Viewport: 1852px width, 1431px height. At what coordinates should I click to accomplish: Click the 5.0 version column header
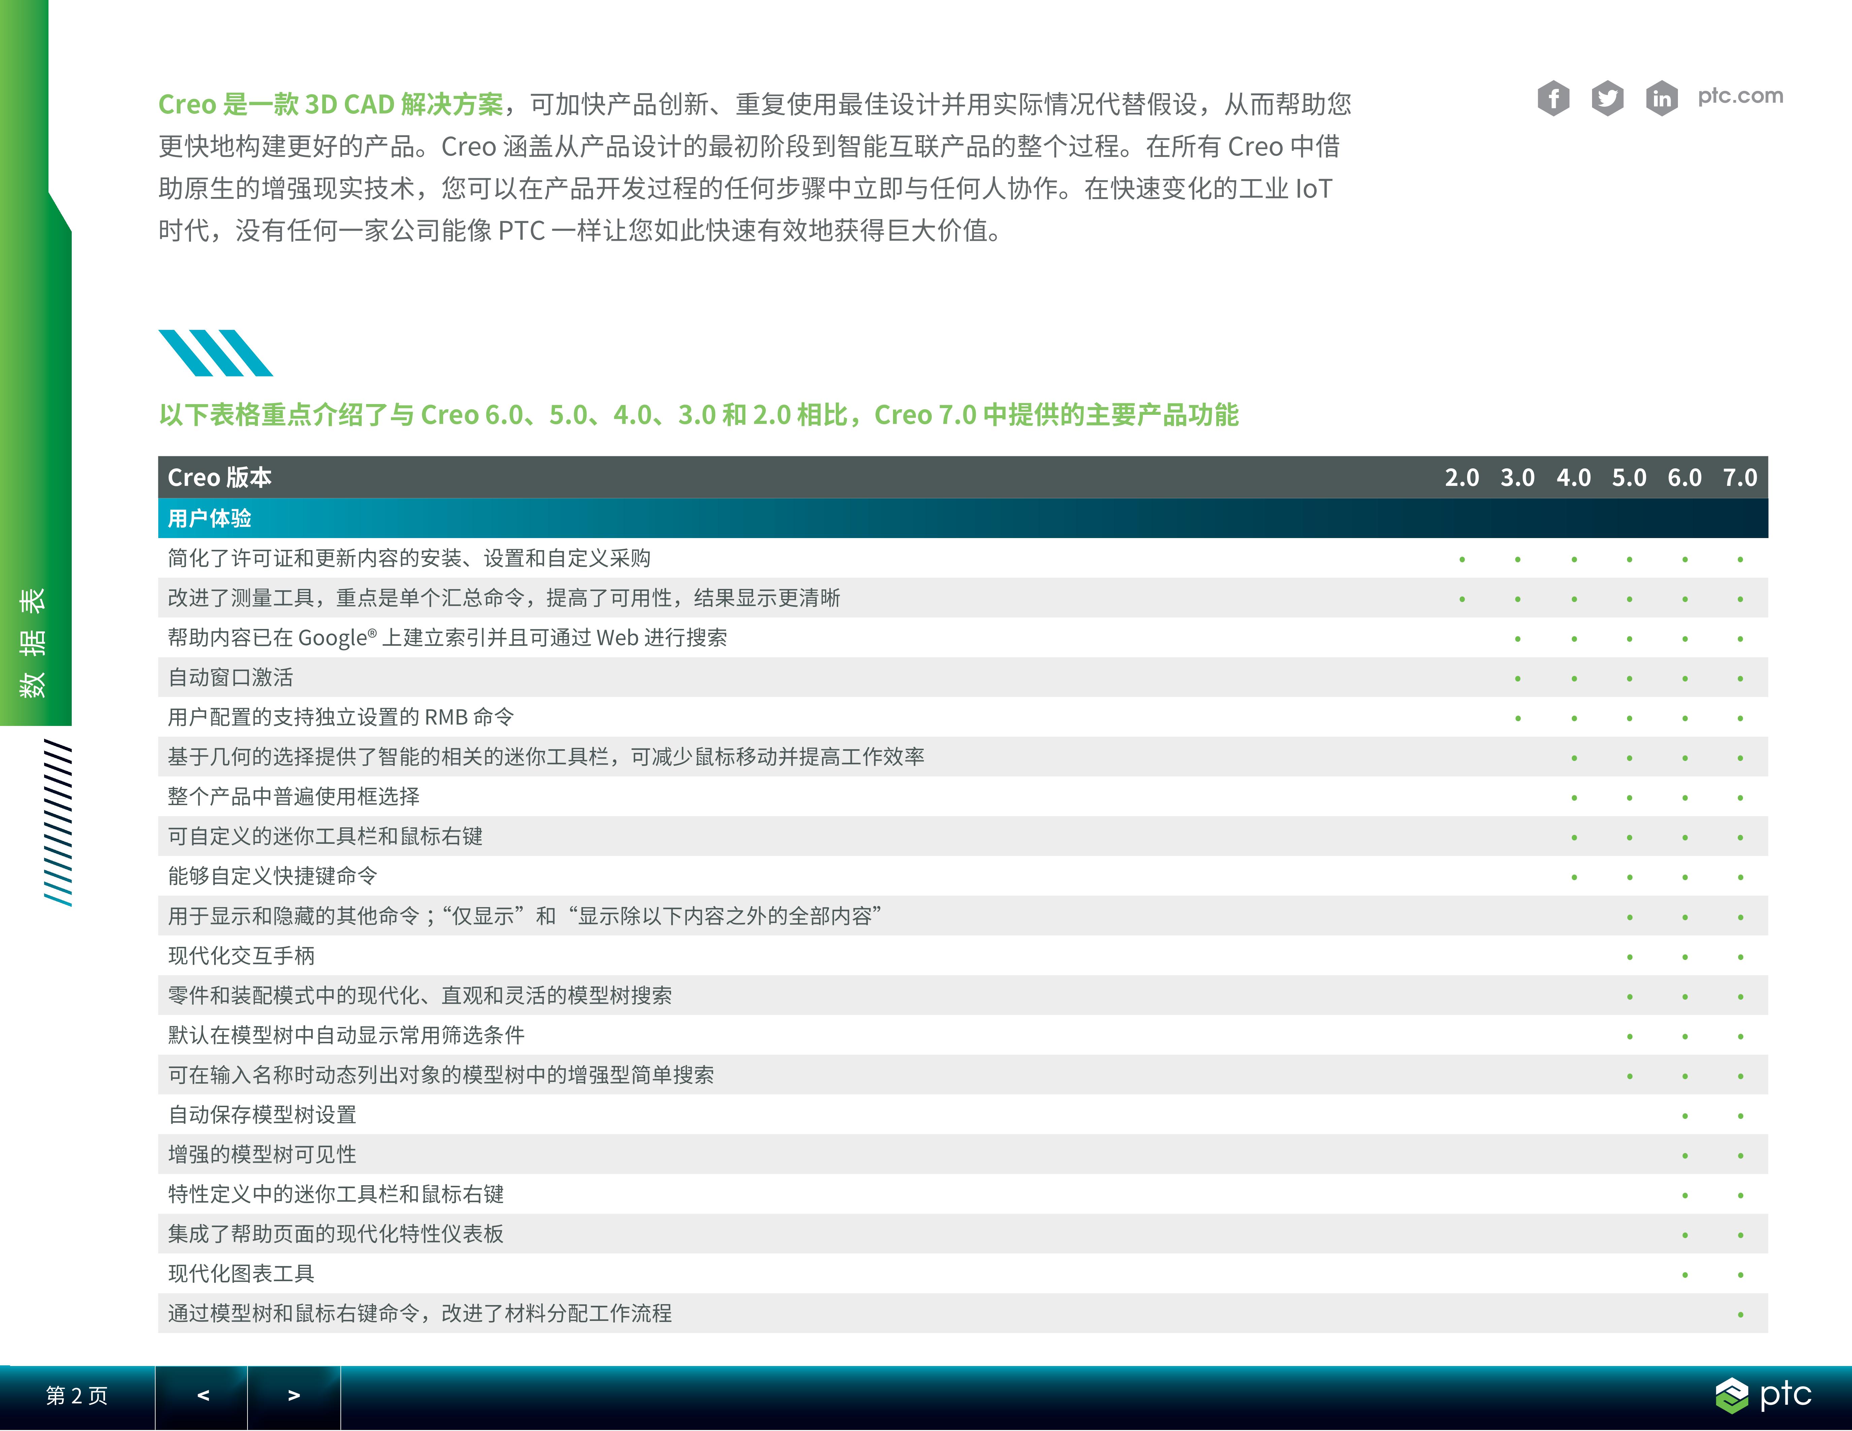1629,477
